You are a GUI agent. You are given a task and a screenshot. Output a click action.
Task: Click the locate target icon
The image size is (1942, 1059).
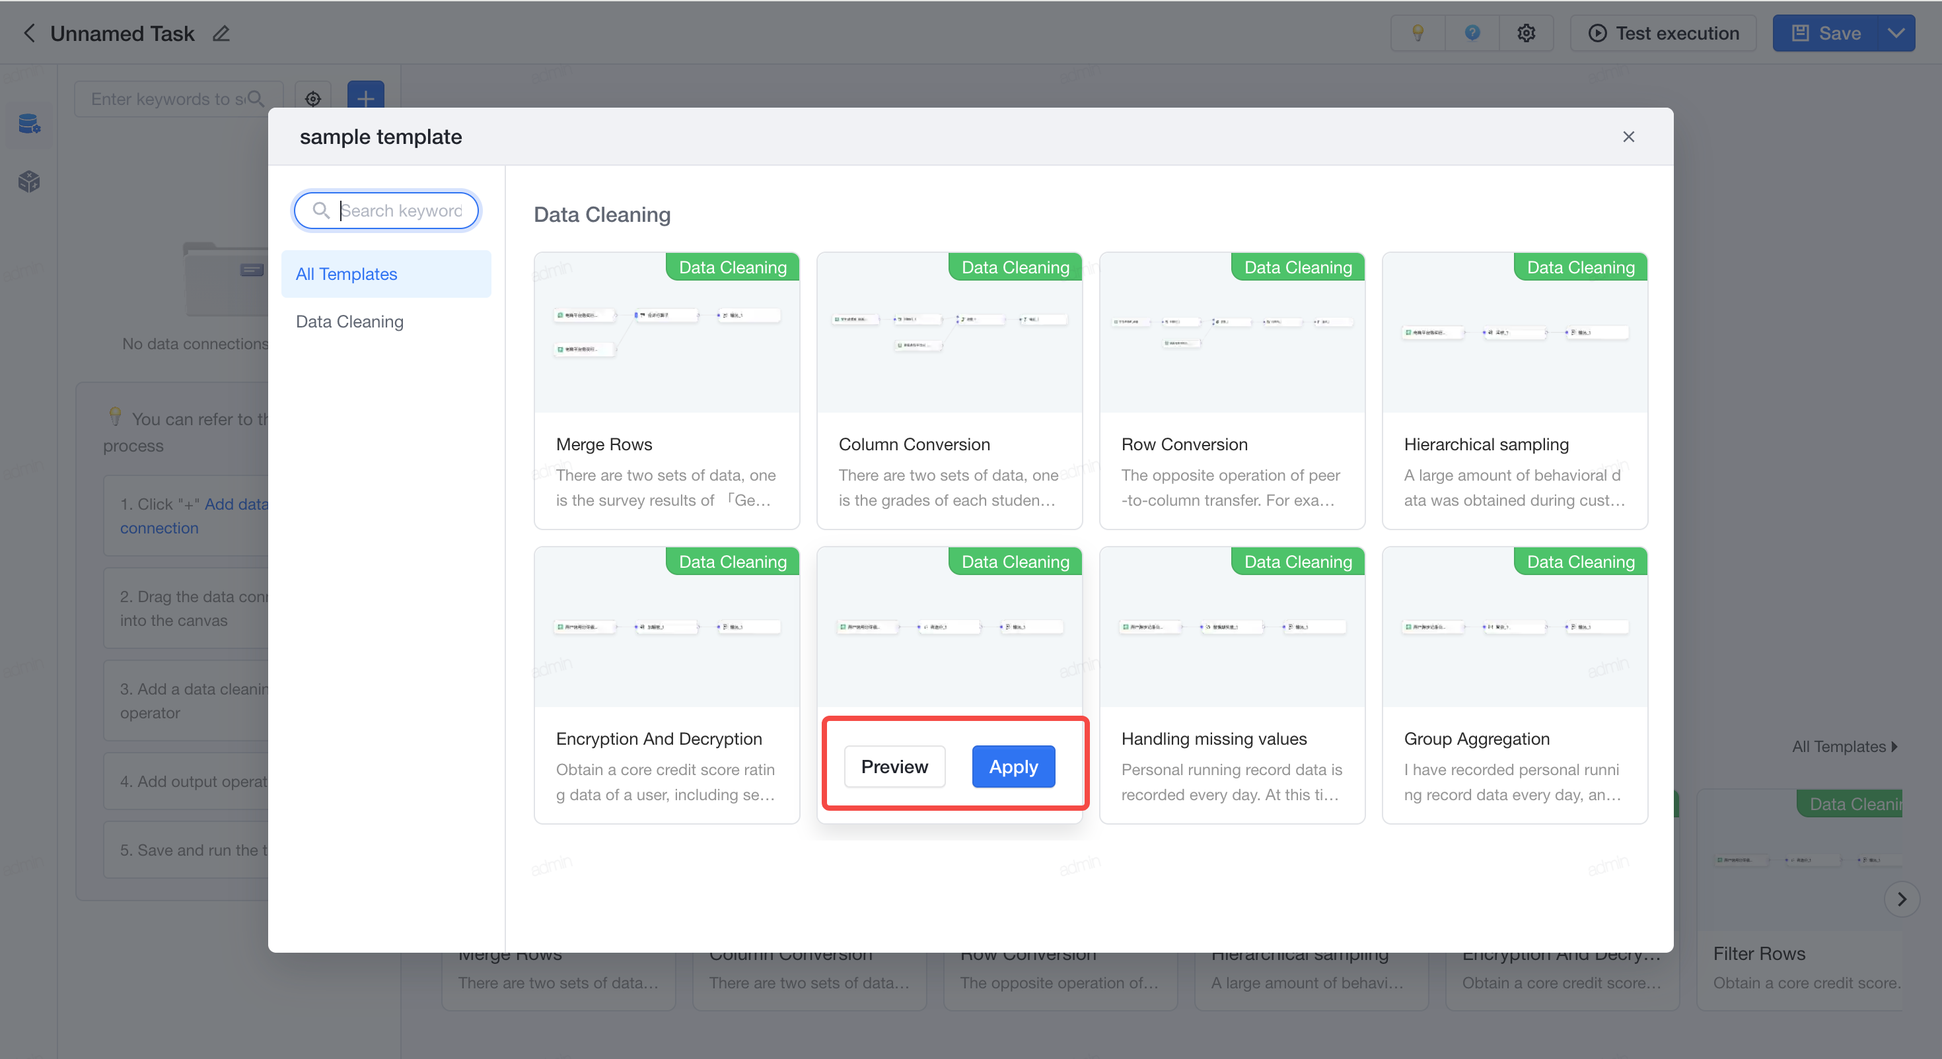[313, 99]
